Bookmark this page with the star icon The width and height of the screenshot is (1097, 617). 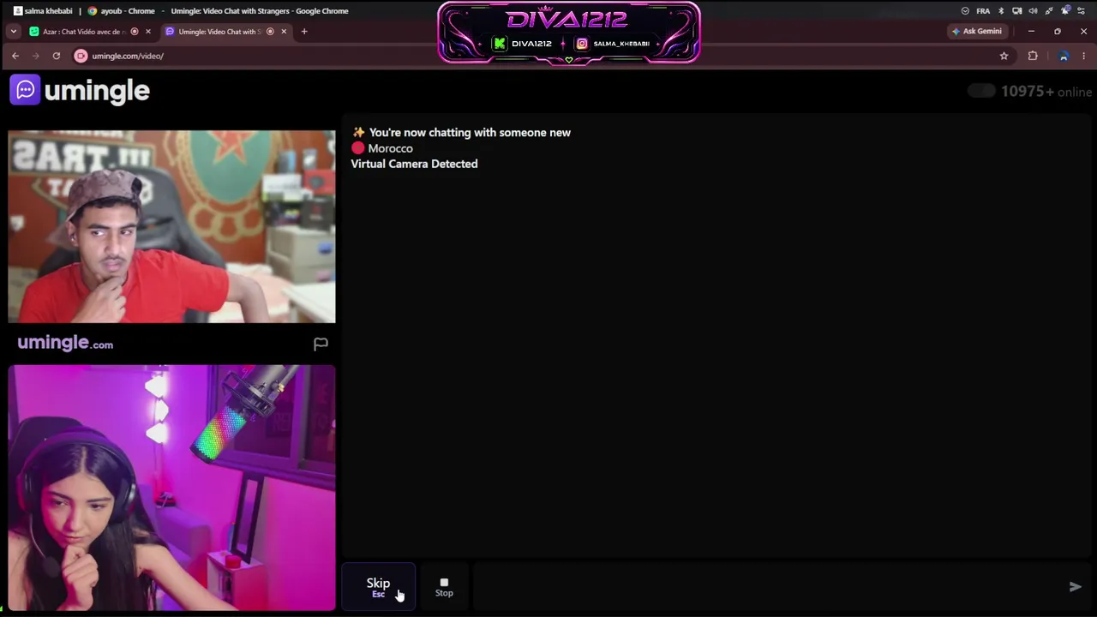1004,56
